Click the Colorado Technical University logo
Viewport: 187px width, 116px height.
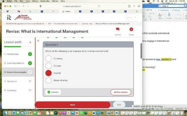[23, 17]
